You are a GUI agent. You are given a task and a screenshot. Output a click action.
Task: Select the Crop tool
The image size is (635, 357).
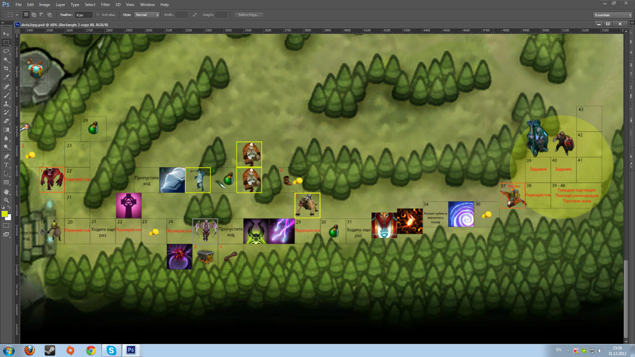[x=6, y=68]
